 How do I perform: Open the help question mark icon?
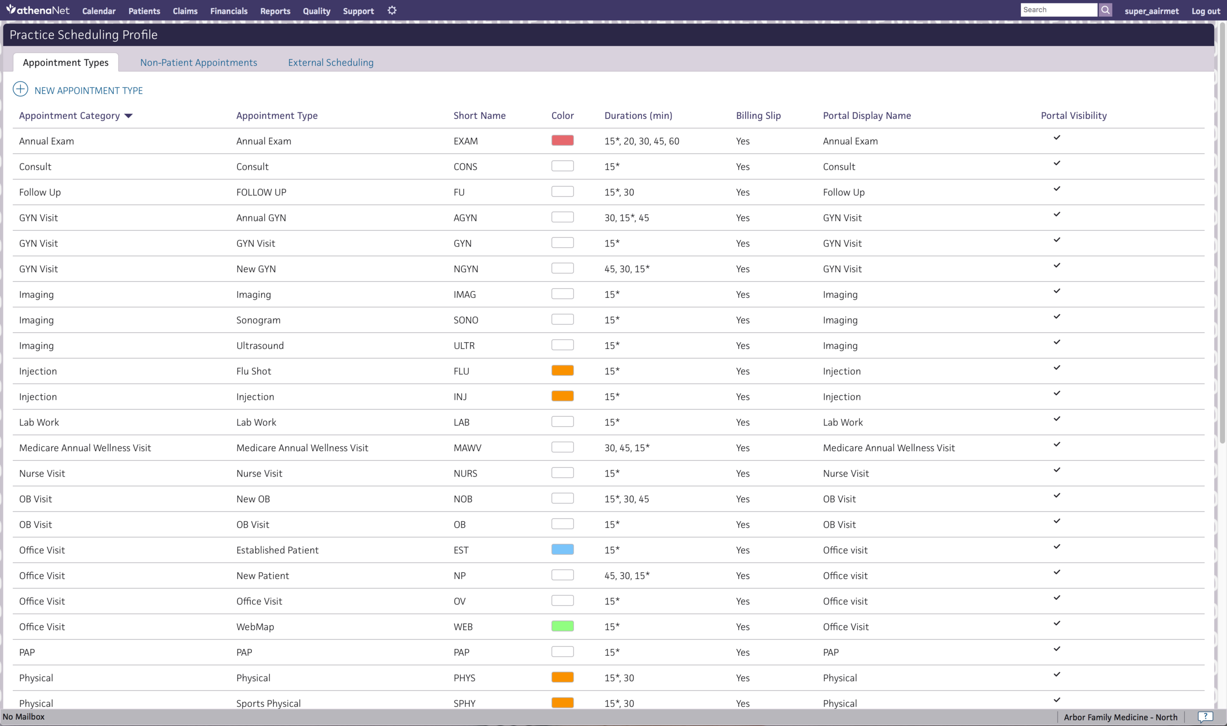point(1205,717)
